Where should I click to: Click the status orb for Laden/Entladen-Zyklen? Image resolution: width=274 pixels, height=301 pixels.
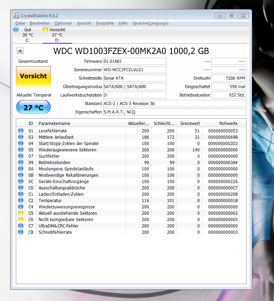tap(21, 194)
